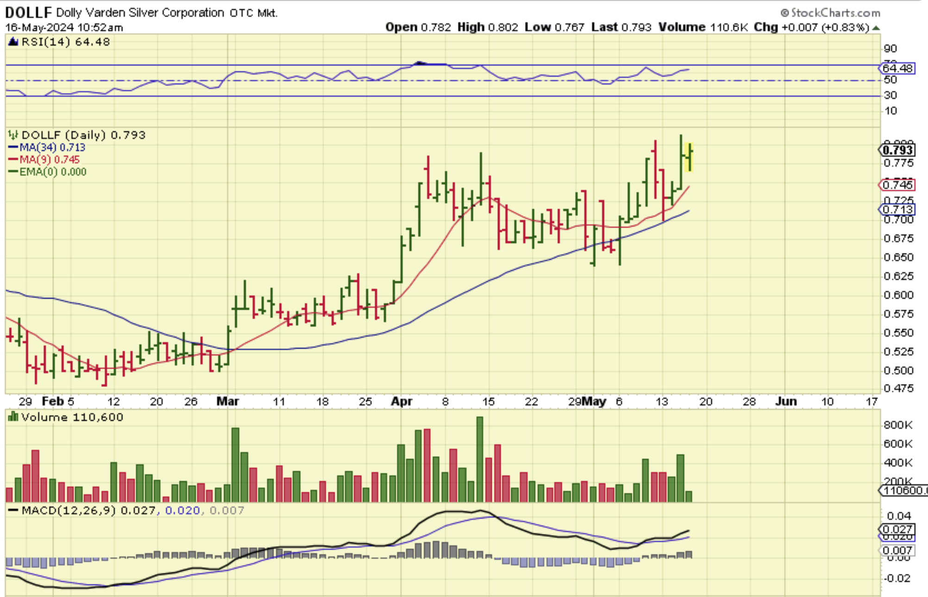Click the DOLLF (Daily) price bars icon
This screenshot has height=597, width=928.
[x=13, y=135]
